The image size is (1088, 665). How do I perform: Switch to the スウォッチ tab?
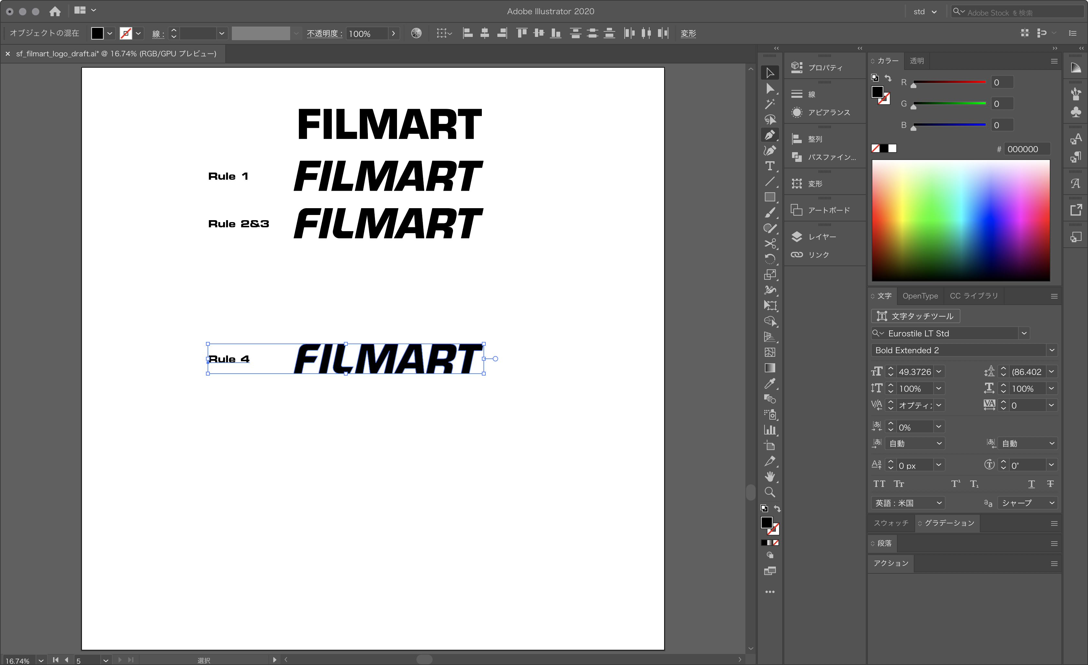click(x=891, y=523)
